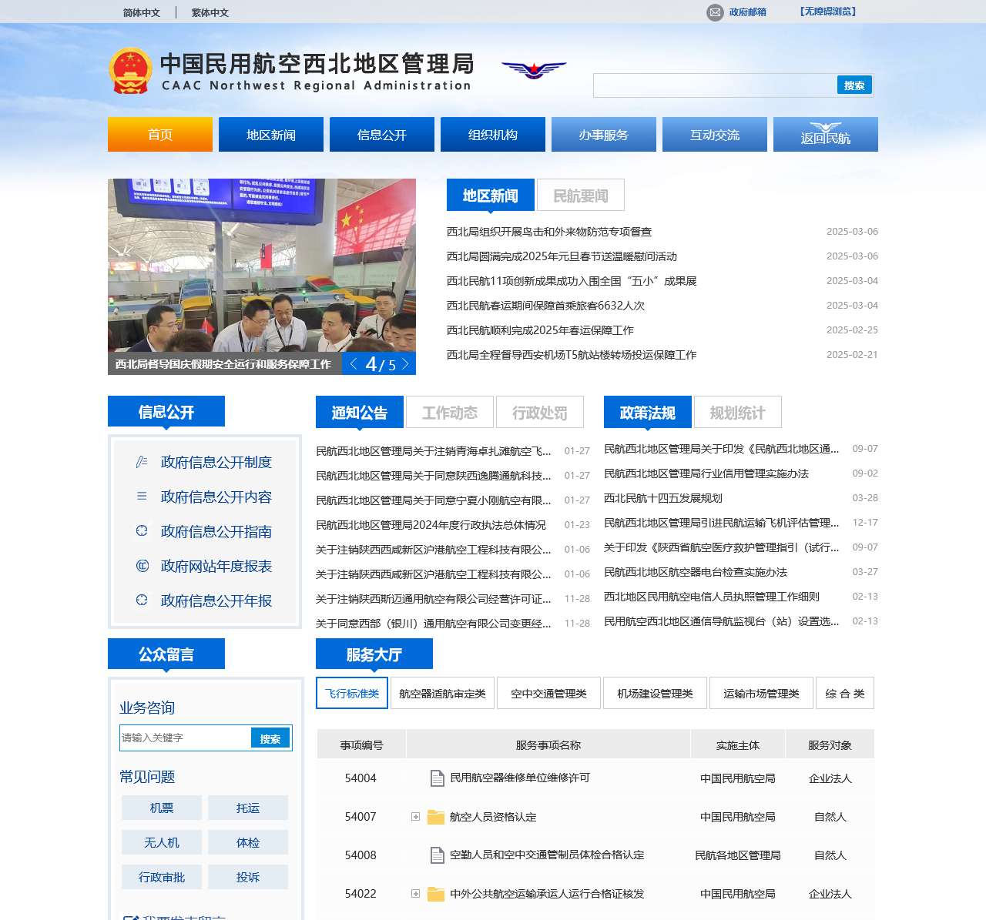Click the 机票 FAQ button
Viewport: 986px width, 920px height.
[162, 808]
